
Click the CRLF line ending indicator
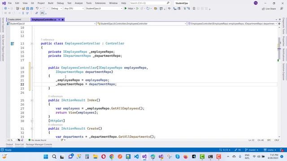[277, 140]
